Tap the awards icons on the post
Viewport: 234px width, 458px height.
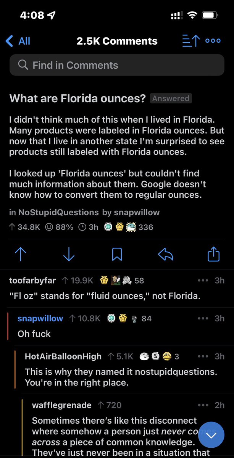click(x=120, y=227)
